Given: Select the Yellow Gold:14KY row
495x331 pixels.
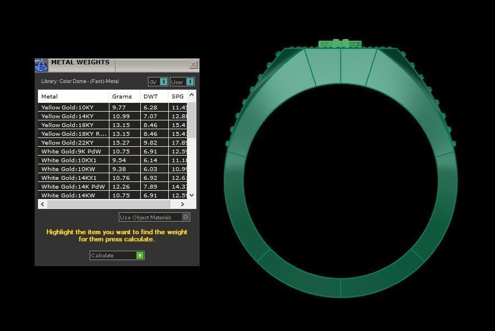Looking at the screenshot, I should pyautogui.click(x=112, y=116).
